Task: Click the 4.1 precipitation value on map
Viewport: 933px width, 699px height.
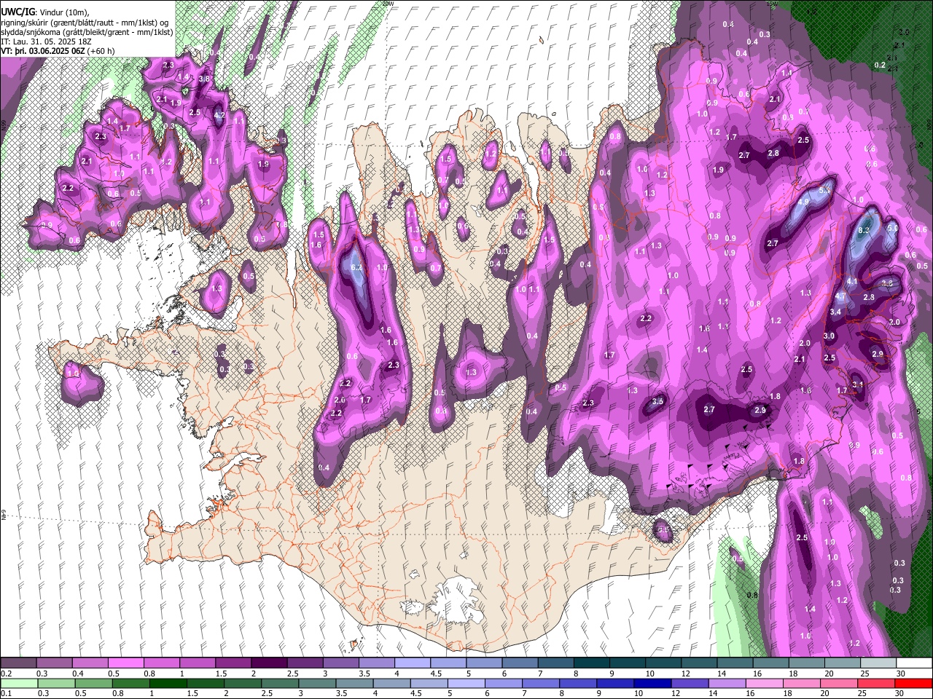Action: (x=852, y=282)
